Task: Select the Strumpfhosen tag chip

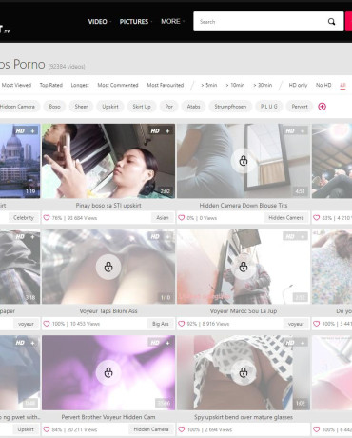Action: point(230,107)
